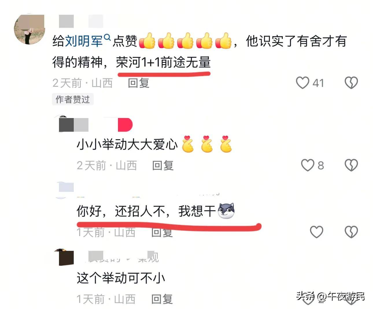This screenshot has height=309, width=373.
Task: Tap the red badge beside second username
Action: pyautogui.click(x=125, y=125)
